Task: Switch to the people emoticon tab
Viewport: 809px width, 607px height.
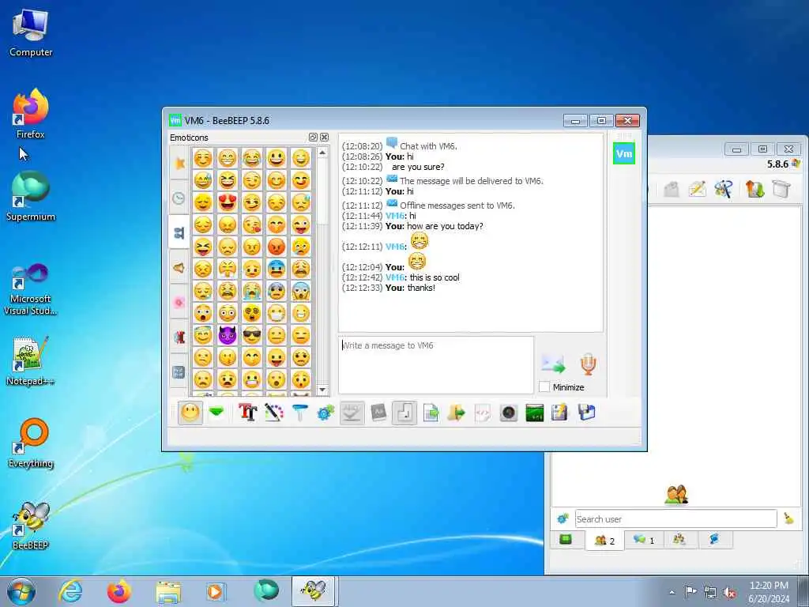Action: [179, 233]
